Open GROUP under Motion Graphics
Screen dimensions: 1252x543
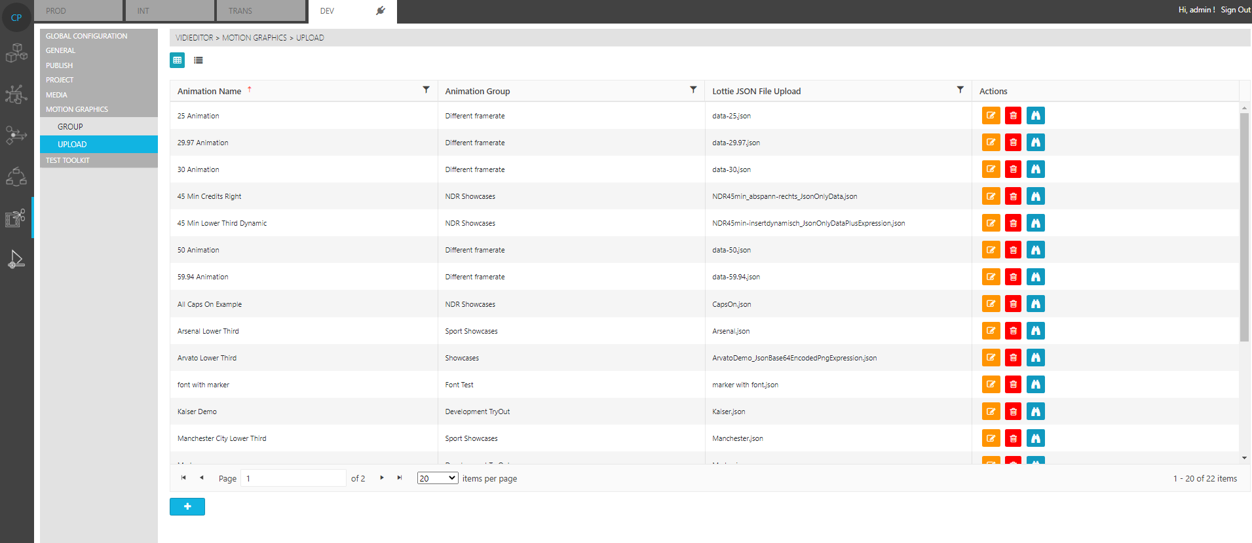70,127
